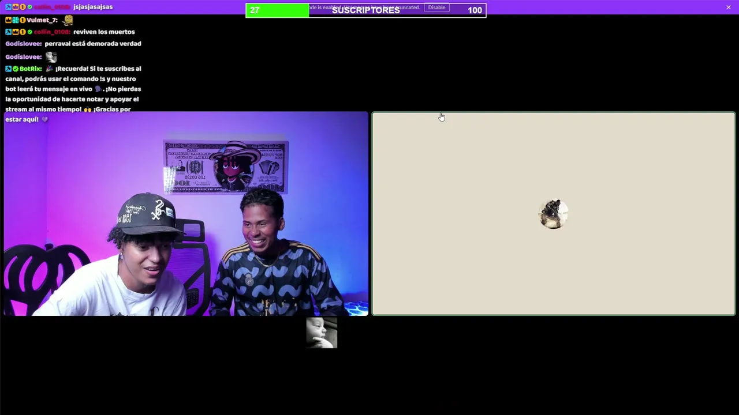739x415 pixels.
Task: Click the subscriber count number 27
Action: (255, 10)
